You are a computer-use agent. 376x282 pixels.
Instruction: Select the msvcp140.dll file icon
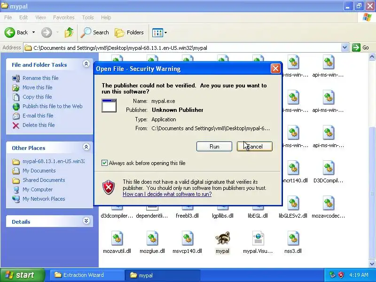click(x=188, y=238)
